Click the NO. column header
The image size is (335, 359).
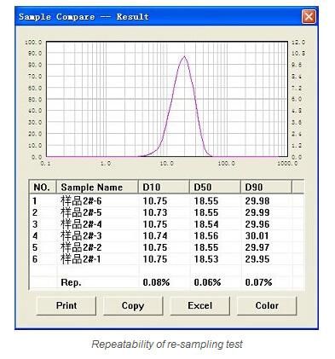43,187
